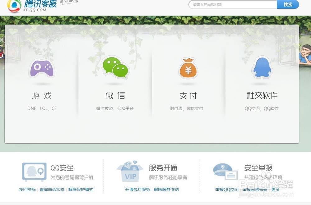
Task: Click the Tencent customer service penguin logo
Action: (14, 6)
